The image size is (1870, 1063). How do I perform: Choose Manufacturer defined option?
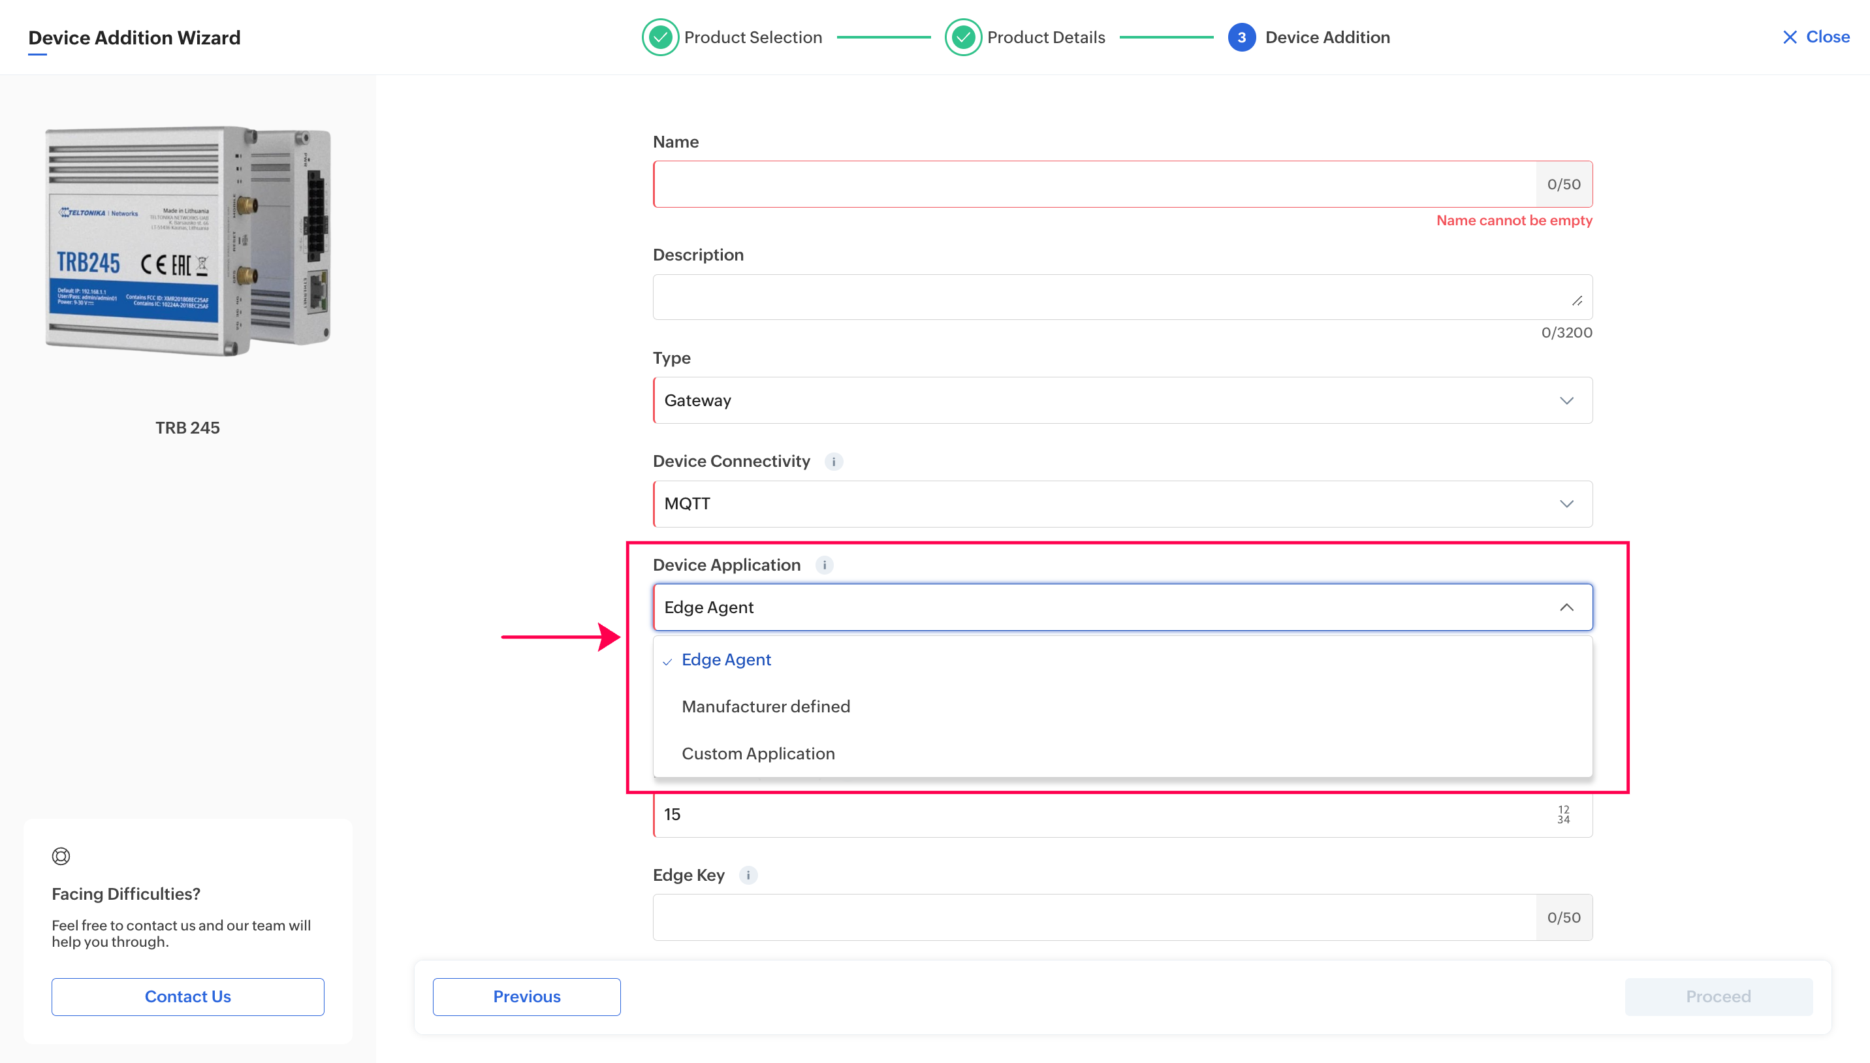click(766, 706)
